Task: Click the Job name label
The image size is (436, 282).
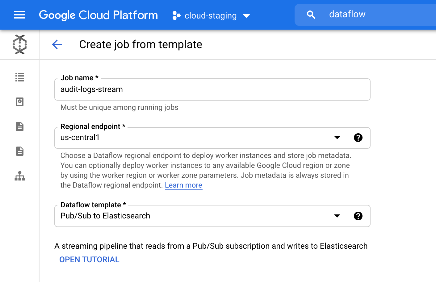Action: coord(79,78)
